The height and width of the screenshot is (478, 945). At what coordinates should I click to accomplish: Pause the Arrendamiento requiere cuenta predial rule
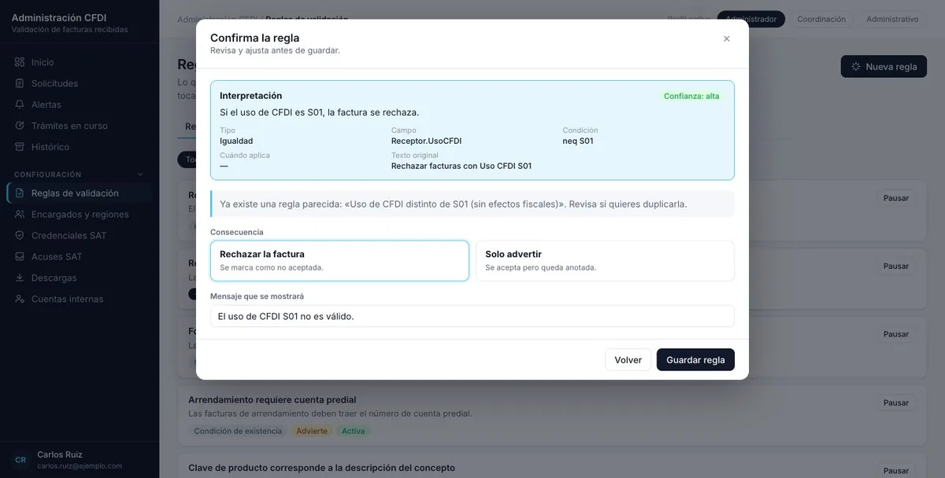[x=896, y=403]
